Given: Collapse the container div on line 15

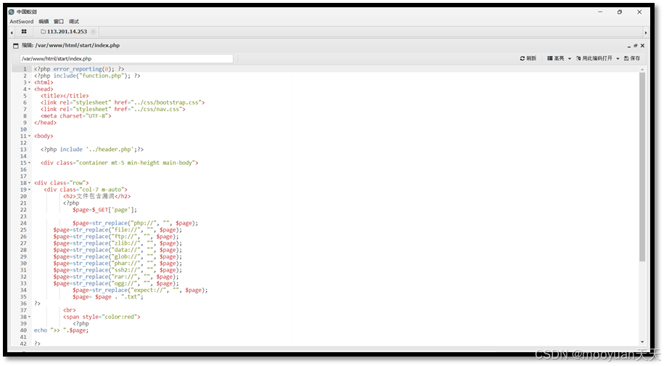Looking at the screenshot, I should pos(29,163).
